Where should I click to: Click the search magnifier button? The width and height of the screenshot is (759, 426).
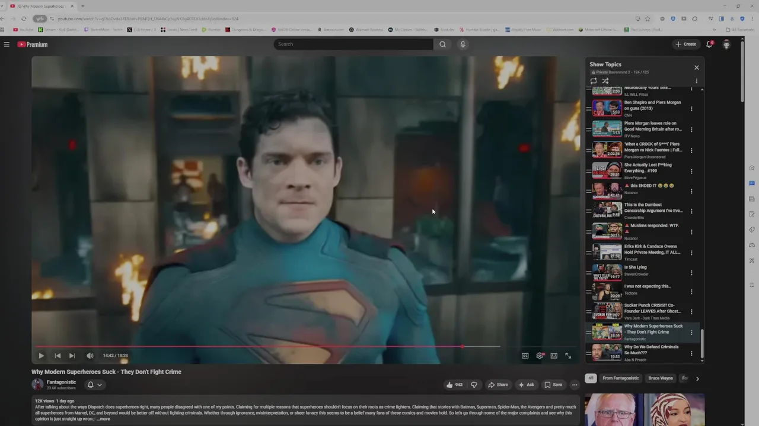tap(442, 44)
